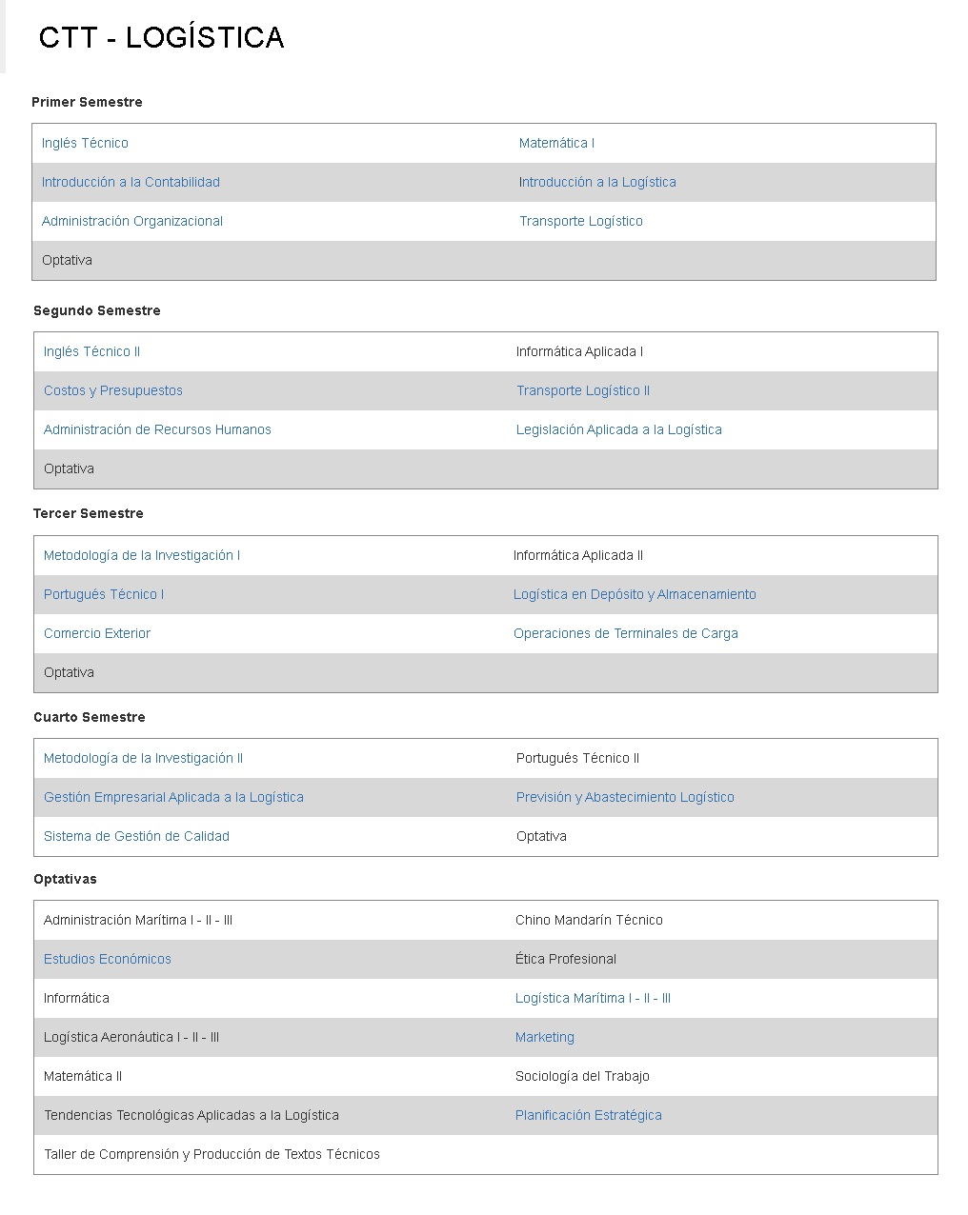Open the Portugués Técnico I link
The height and width of the screenshot is (1215, 968).
coord(104,594)
